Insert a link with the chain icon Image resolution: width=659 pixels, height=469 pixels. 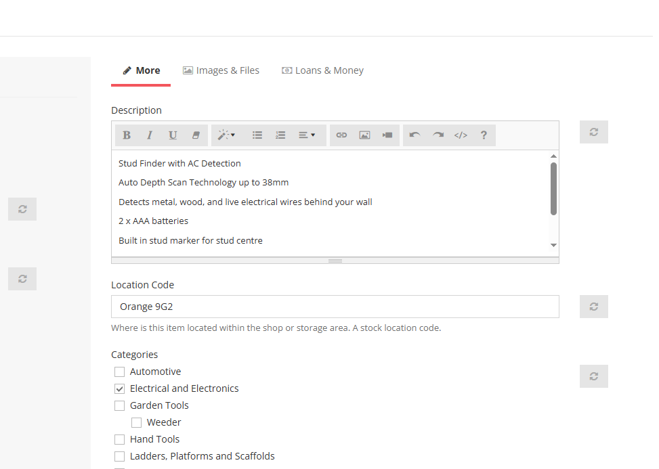click(x=341, y=135)
